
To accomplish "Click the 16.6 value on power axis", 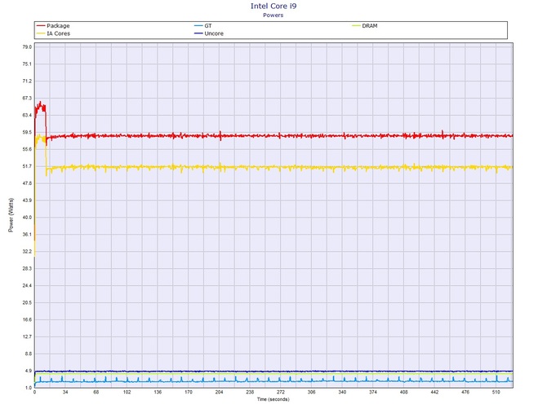I will 27,320.
